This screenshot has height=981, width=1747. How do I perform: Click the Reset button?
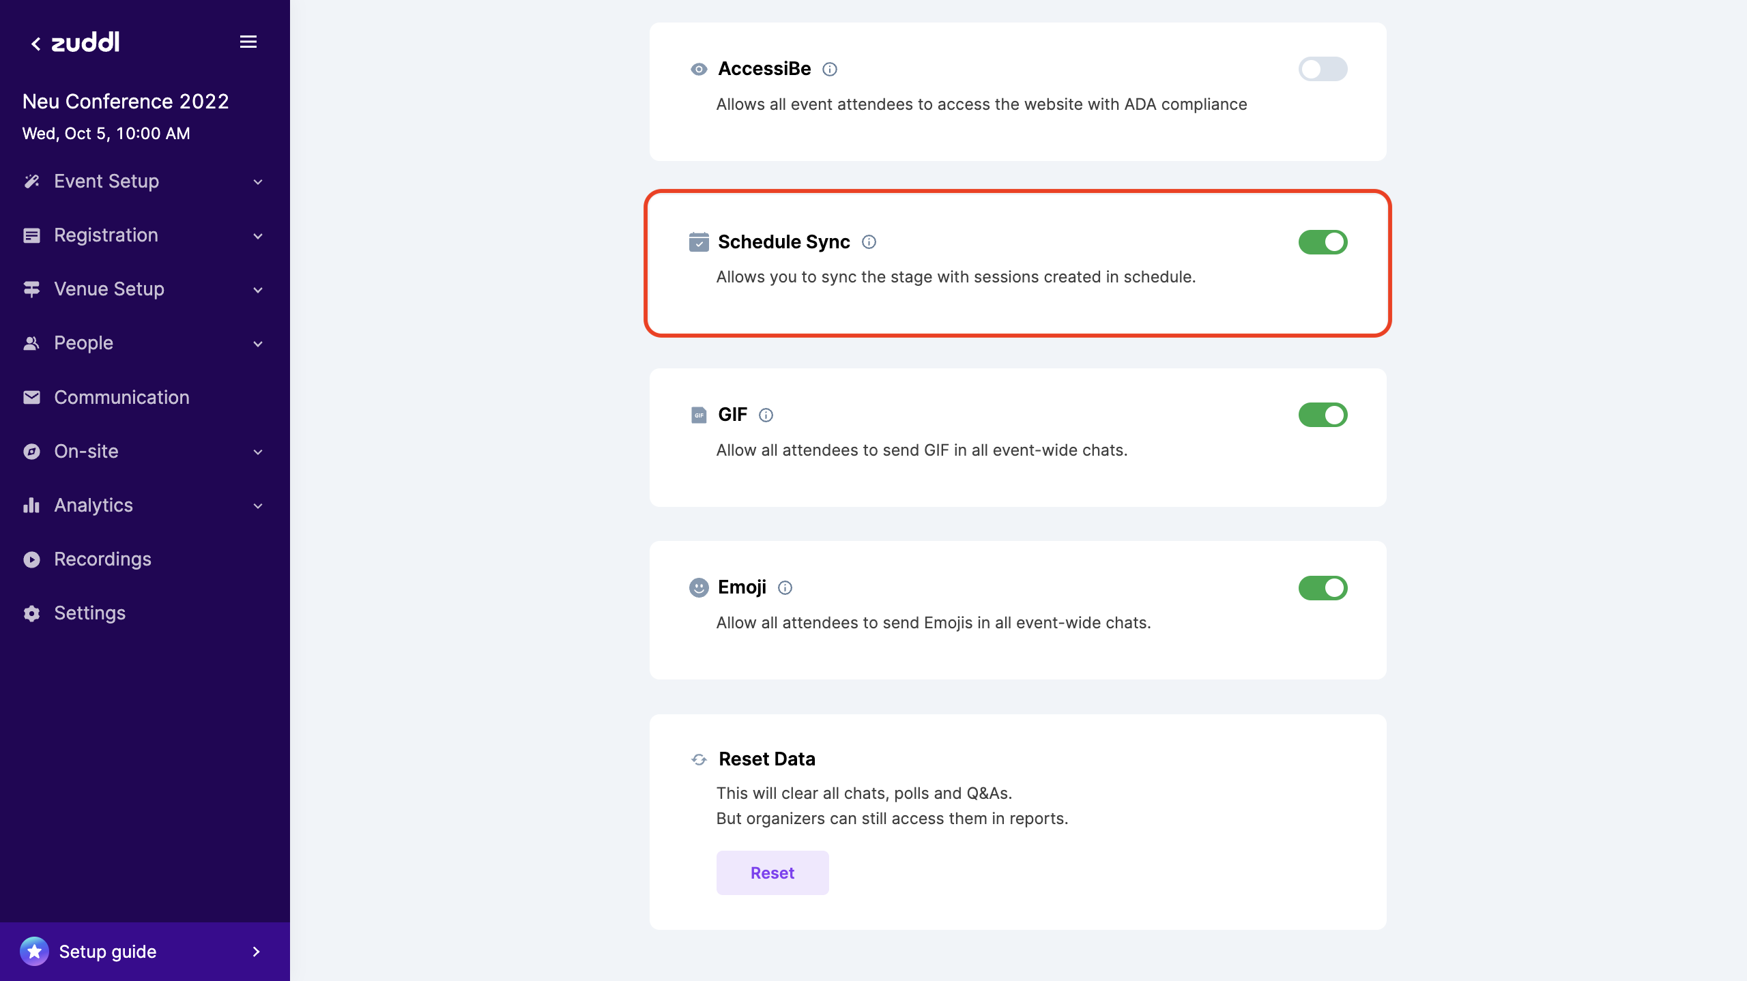[773, 872]
